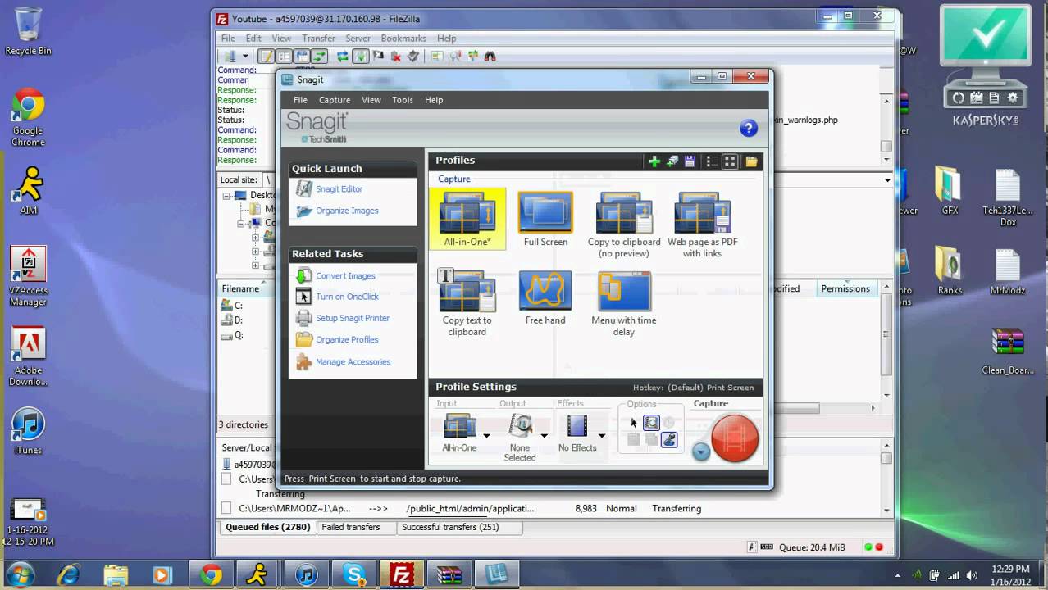
Task: Open the blue capture mode dropdown beside the Capture button
Action: tap(700, 452)
